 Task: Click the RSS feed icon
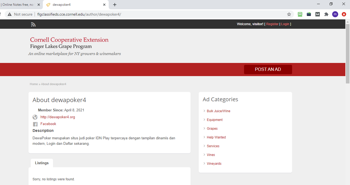[33, 25]
